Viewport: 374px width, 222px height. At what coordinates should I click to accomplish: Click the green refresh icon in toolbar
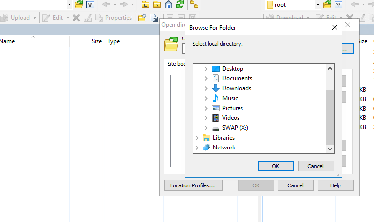180,5
